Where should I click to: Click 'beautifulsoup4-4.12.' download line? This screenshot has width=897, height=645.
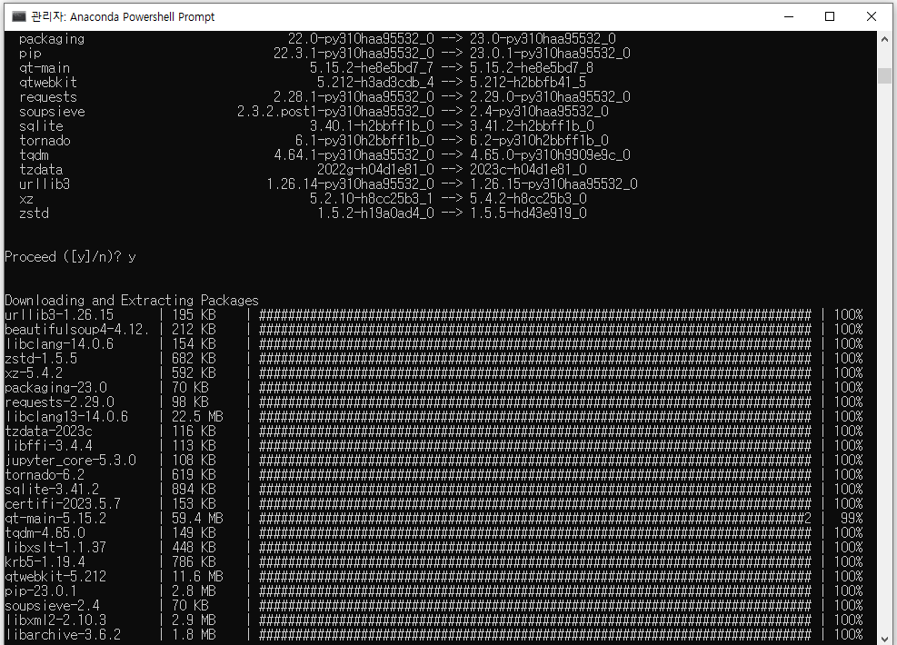pos(434,330)
